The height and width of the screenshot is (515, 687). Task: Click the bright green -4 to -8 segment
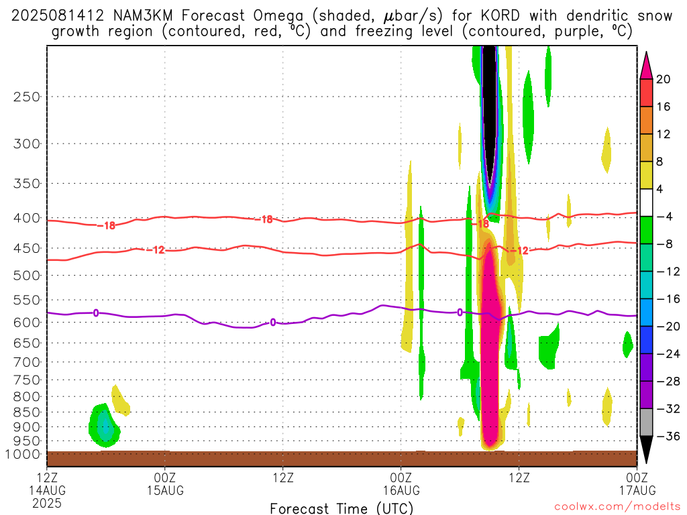(646, 230)
